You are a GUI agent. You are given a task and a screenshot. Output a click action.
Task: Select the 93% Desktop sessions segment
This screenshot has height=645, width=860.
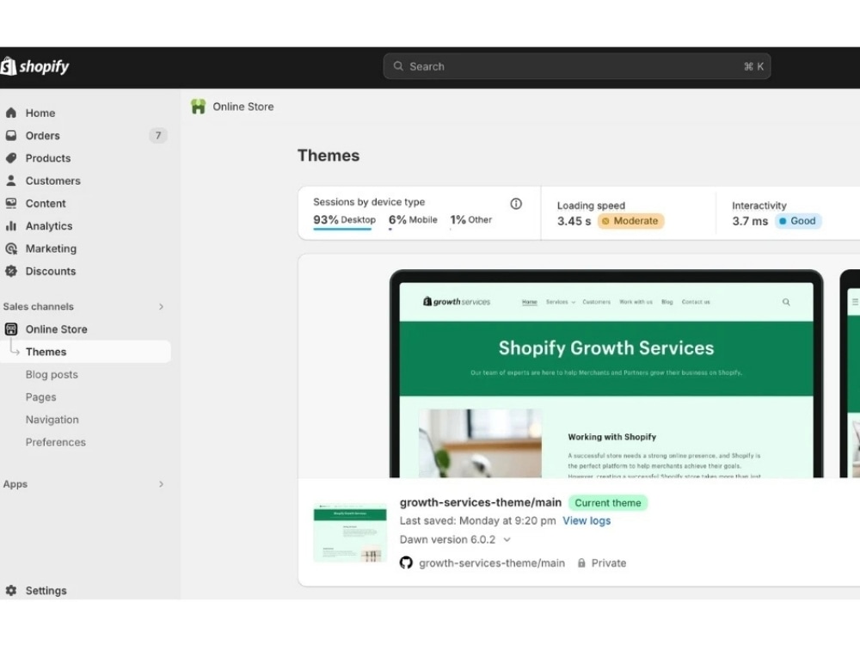point(345,220)
